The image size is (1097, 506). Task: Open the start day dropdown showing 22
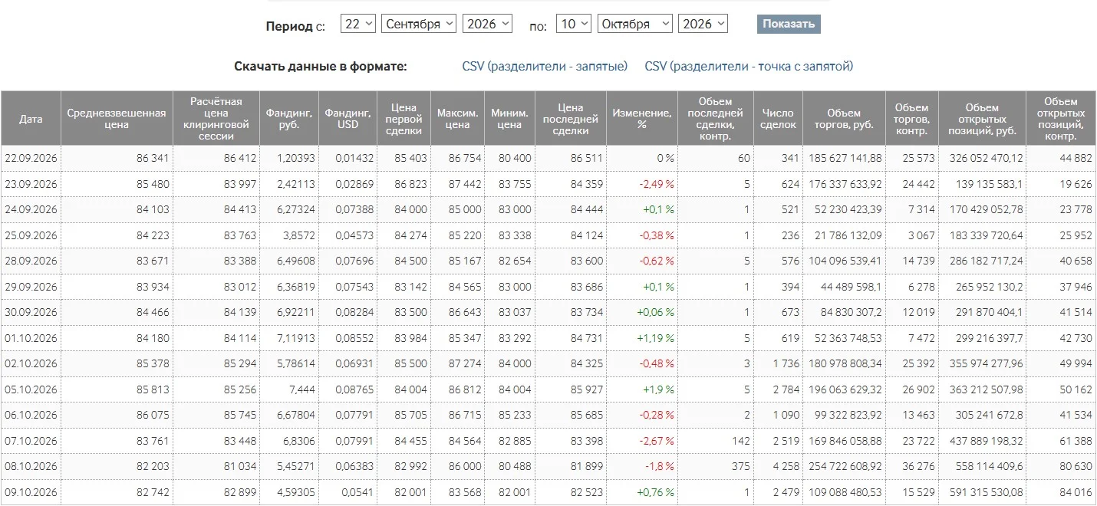358,24
